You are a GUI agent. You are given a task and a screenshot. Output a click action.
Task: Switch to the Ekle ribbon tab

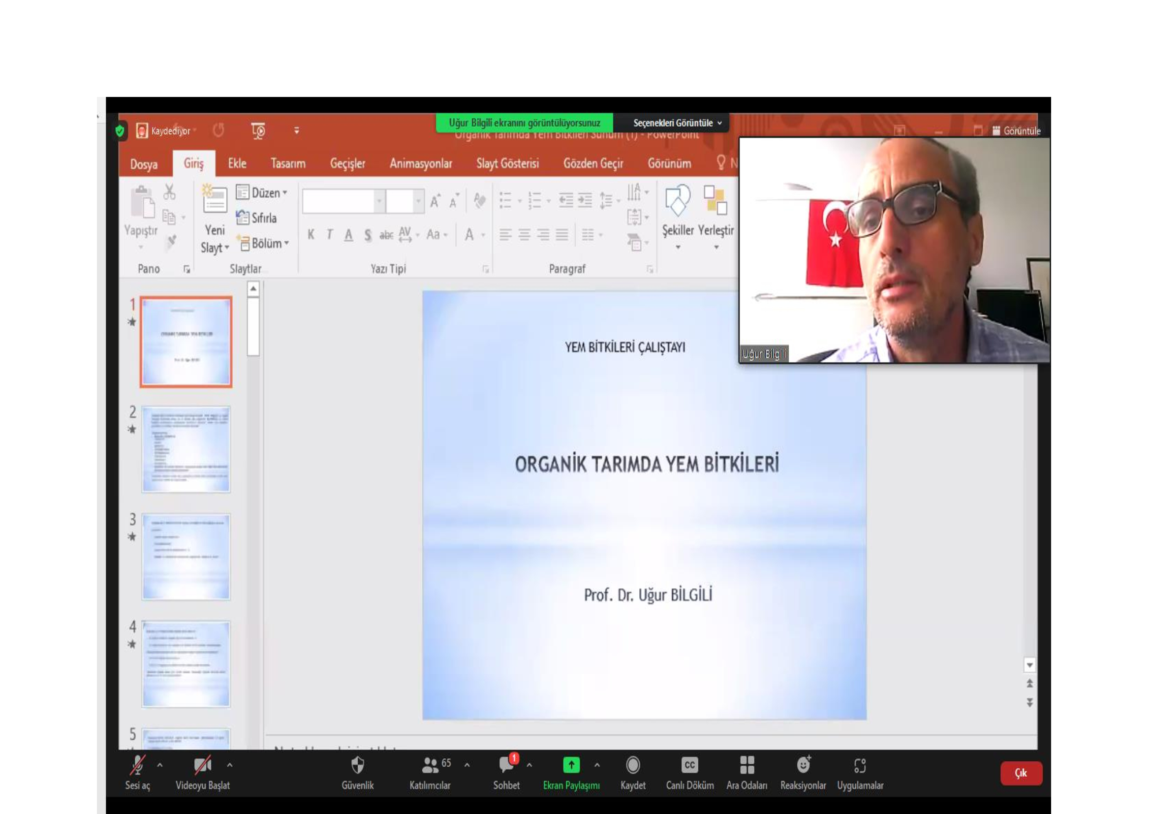click(237, 163)
